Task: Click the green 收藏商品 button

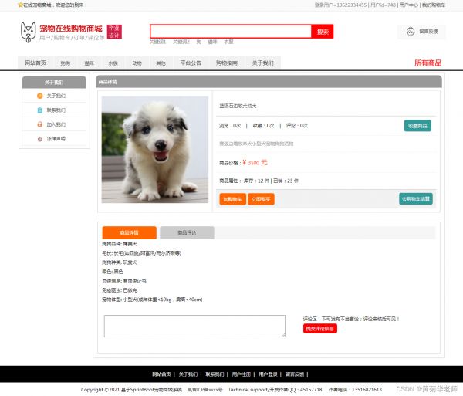Action: click(x=417, y=126)
